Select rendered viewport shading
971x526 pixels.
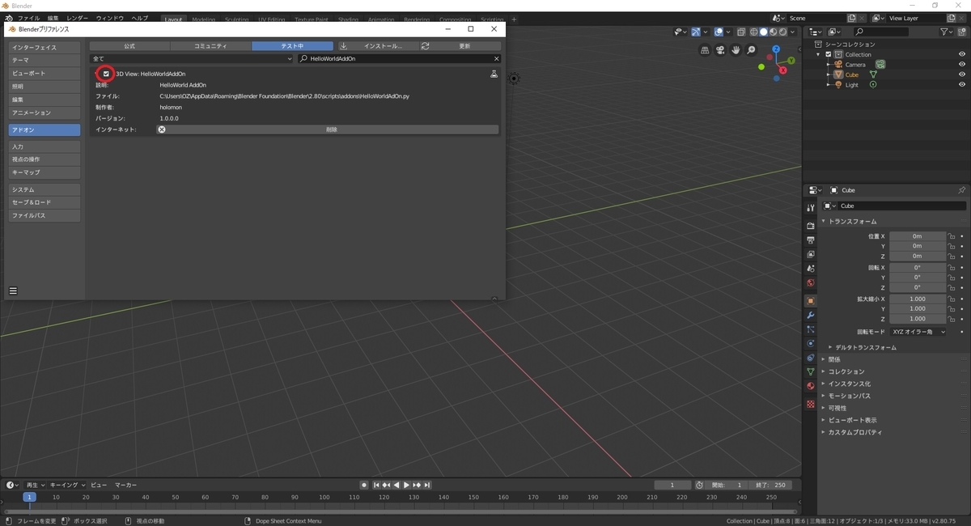click(782, 32)
